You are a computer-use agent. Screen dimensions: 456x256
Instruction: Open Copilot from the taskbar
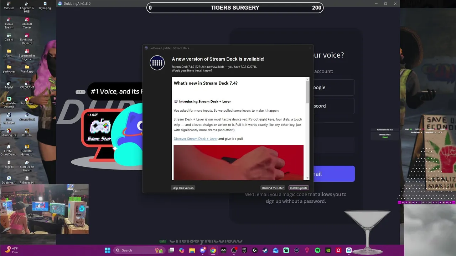point(182,250)
